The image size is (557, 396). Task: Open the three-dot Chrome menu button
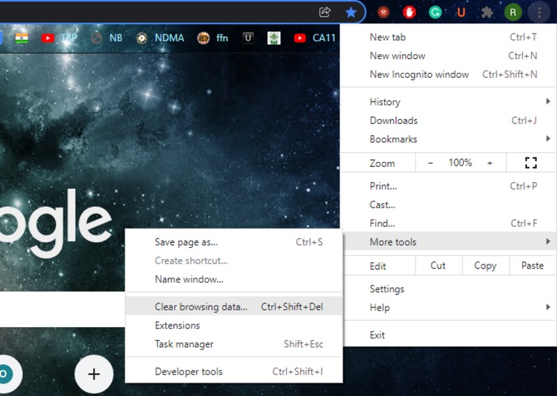pos(539,13)
